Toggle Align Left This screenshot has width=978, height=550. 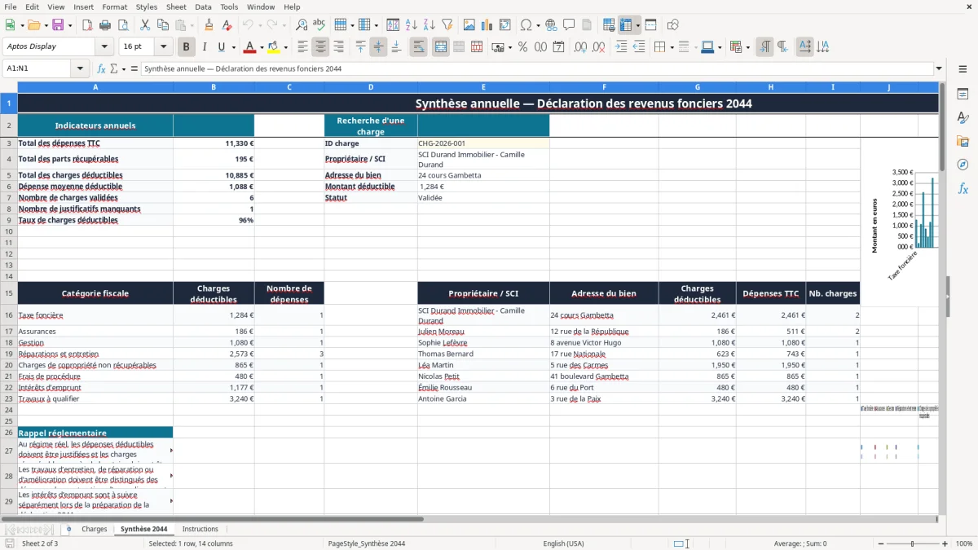tap(302, 47)
